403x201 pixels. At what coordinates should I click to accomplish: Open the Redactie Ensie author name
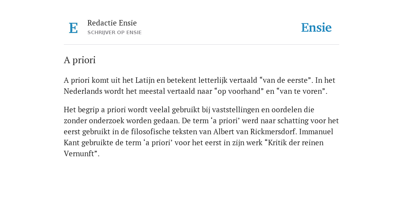pos(112,23)
